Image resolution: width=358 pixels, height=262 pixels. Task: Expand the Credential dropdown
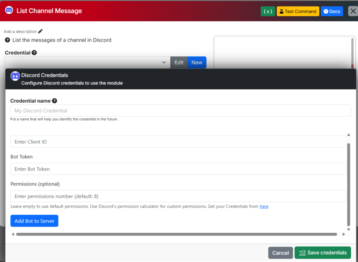(x=87, y=63)
